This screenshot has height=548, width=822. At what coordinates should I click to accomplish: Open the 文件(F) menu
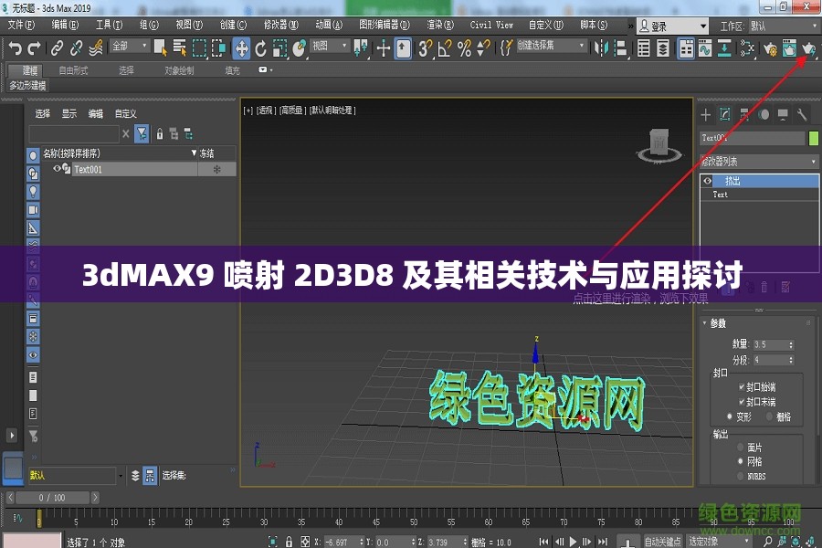point(21,25)
